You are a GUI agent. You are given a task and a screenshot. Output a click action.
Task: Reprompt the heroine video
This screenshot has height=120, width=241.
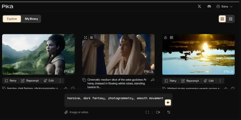point(30,81)
